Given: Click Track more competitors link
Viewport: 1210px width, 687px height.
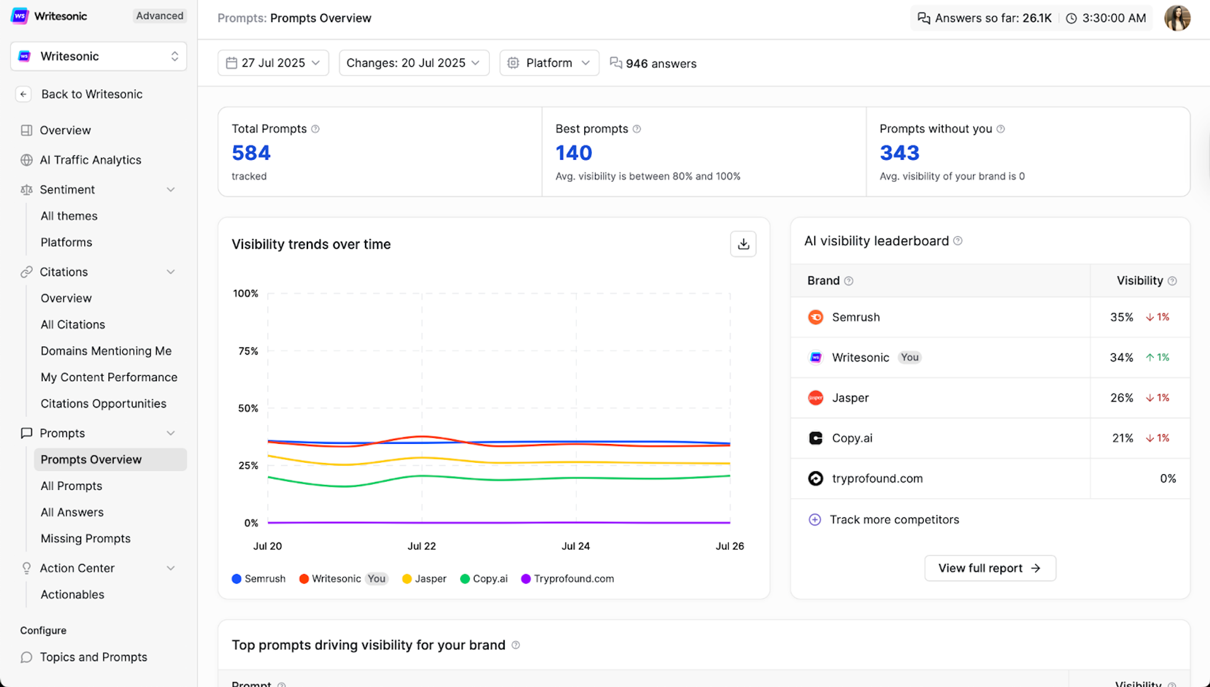Looking at the screenshot, I should point(894,520).
